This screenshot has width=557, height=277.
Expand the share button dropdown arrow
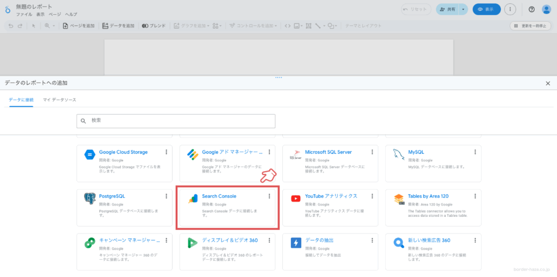(463, 10)
